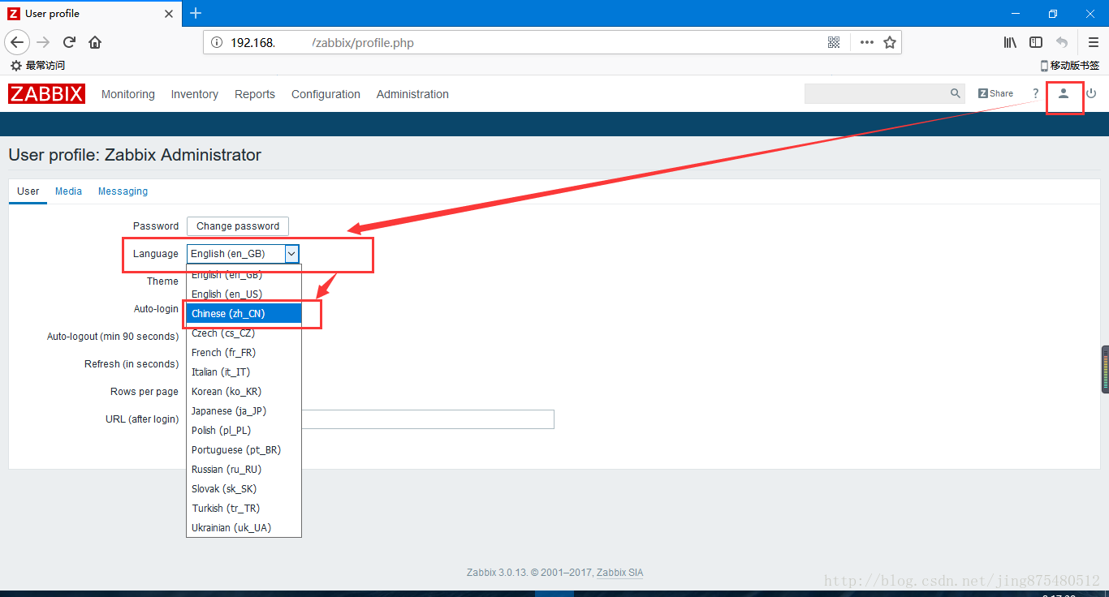This screenshot has height=597, width=1109.
Task: Open the user profile icon
Action: [x=1063, y=94]
